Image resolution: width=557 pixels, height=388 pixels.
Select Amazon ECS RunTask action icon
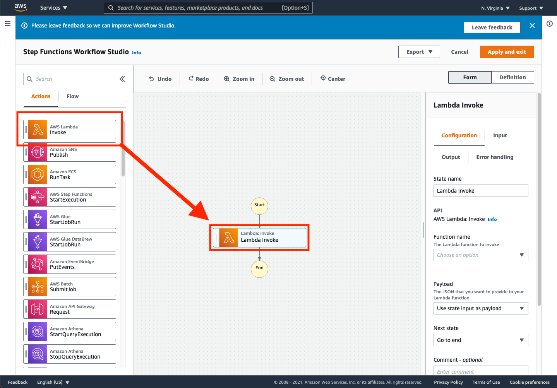[x=38, y=174]
